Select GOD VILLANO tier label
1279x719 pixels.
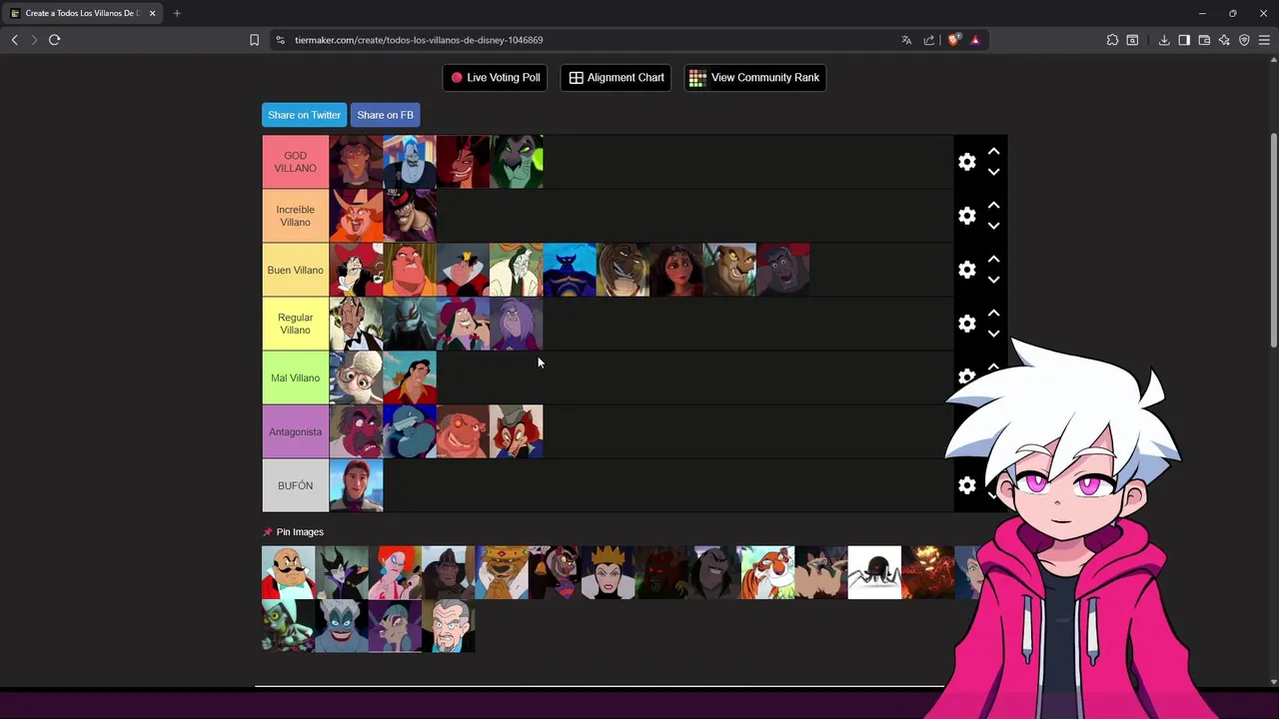click(x=295, y=162)
